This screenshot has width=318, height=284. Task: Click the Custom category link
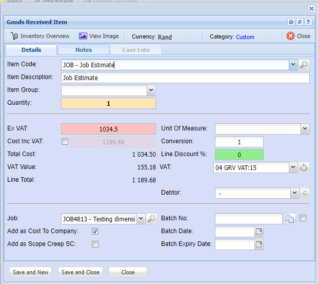pyautogui.click(x=245, y=37)
